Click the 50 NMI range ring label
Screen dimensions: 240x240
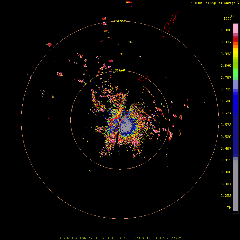coord(120,70)
